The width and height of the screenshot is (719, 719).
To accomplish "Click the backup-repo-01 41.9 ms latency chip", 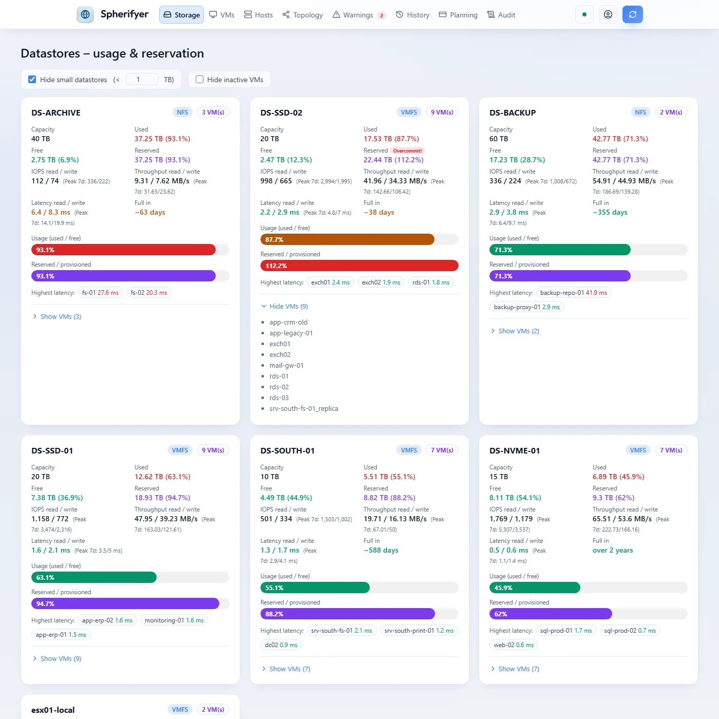I will coord(573,293).
